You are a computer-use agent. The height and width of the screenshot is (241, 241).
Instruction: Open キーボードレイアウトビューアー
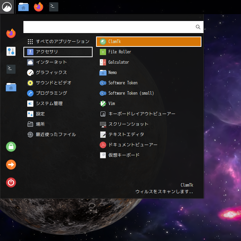click(149, 114)
